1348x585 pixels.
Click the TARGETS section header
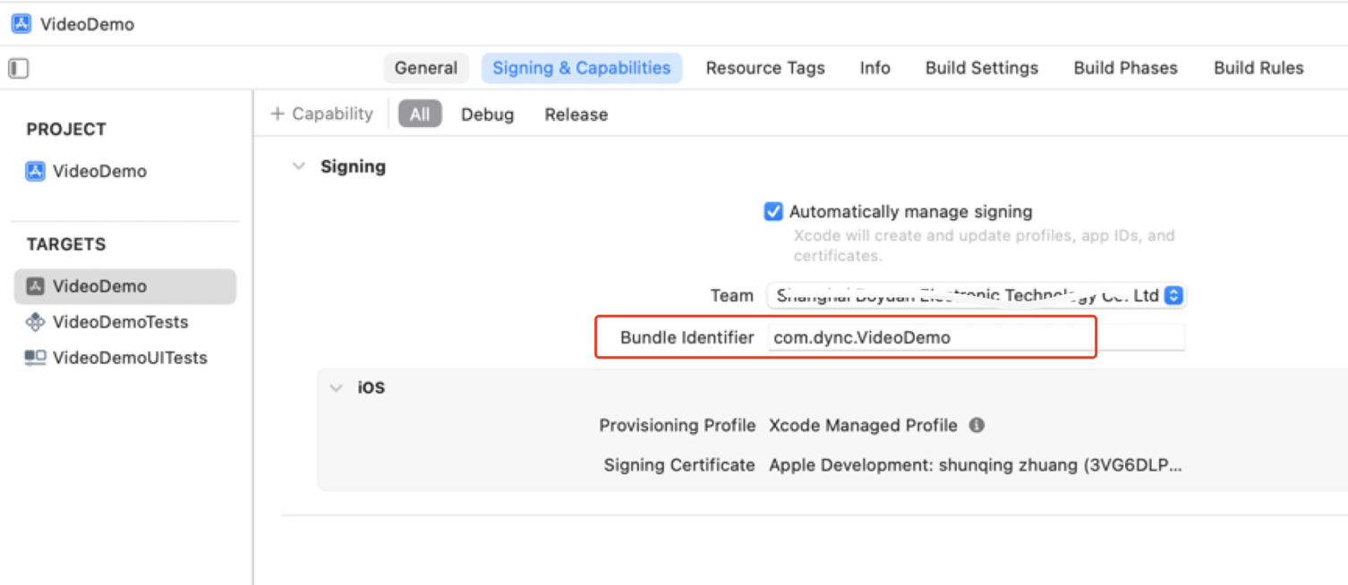(66, 244)
